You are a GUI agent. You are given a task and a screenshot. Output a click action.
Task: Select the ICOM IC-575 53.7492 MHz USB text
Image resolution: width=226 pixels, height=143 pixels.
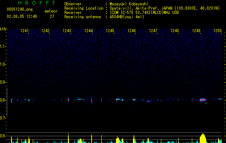(x=144, y=13)
